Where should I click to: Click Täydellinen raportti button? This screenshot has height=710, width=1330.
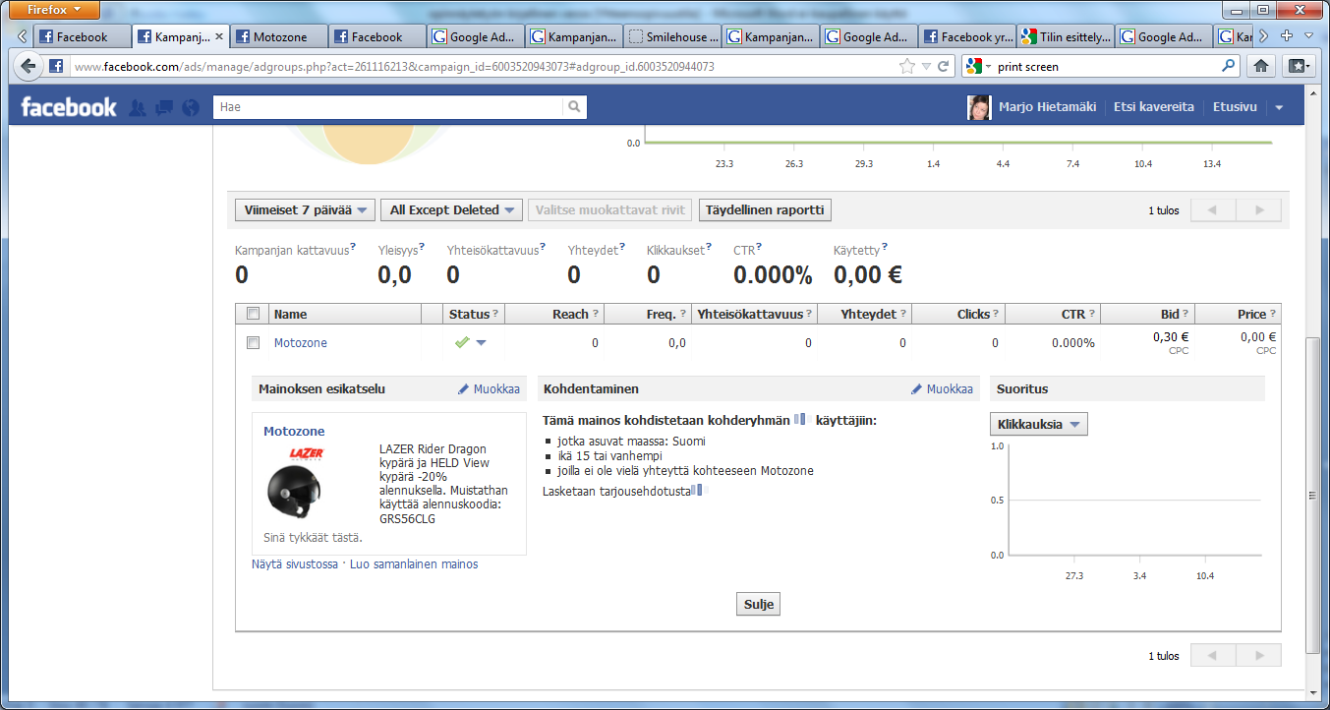point(765,209)
